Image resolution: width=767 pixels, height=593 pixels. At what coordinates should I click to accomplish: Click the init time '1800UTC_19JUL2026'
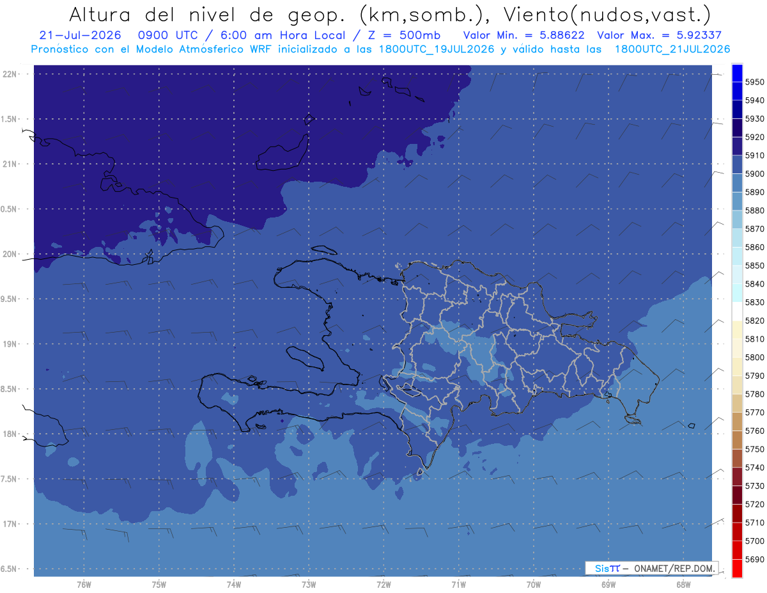[437, 49]
